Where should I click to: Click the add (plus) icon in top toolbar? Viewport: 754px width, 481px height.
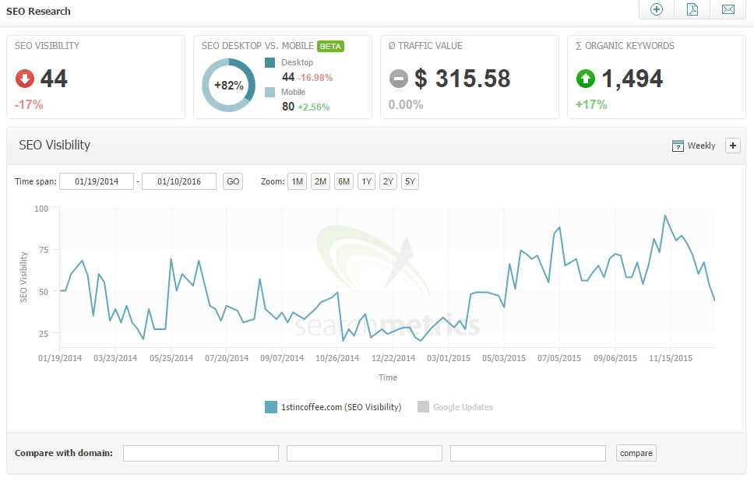click(x=656, y=9)
